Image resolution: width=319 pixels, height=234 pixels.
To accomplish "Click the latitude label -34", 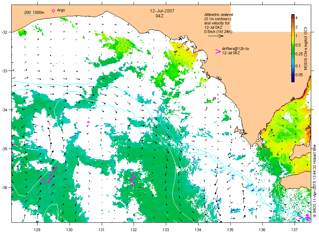I will click(x=4, y=110).
